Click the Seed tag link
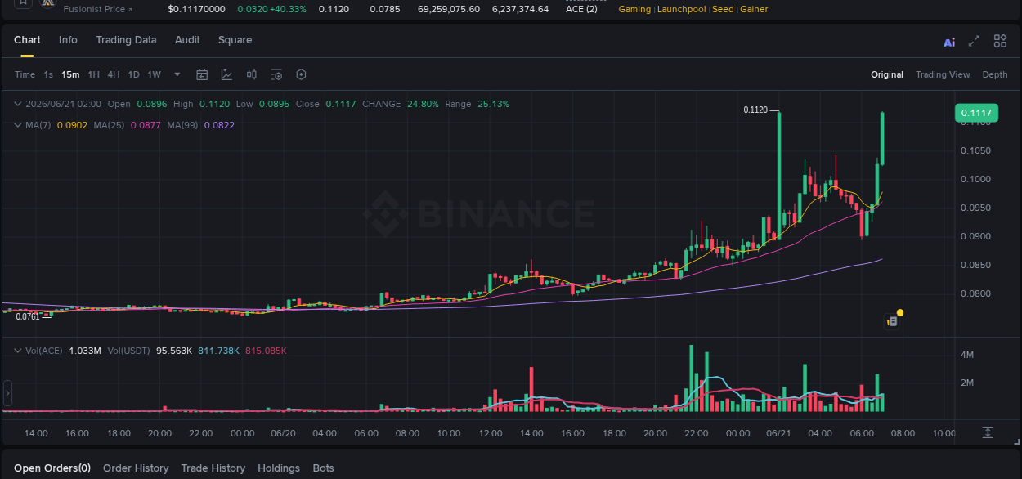This screenshot has width=1022, height=479. (x=723, y=9)
